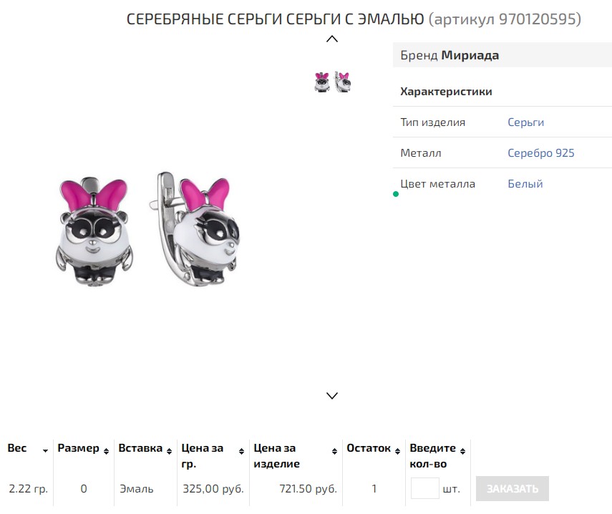This screenshot has width=612, height=514.
Task: Click the sort arrows next to Вставка
Action: [170, 451]
